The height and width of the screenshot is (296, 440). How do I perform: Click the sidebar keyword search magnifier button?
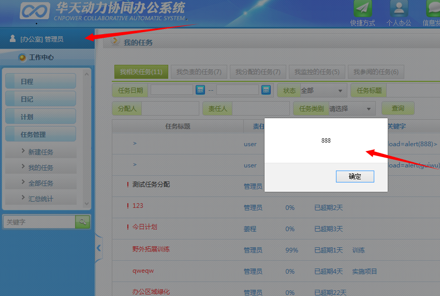[x=82, y=222]
